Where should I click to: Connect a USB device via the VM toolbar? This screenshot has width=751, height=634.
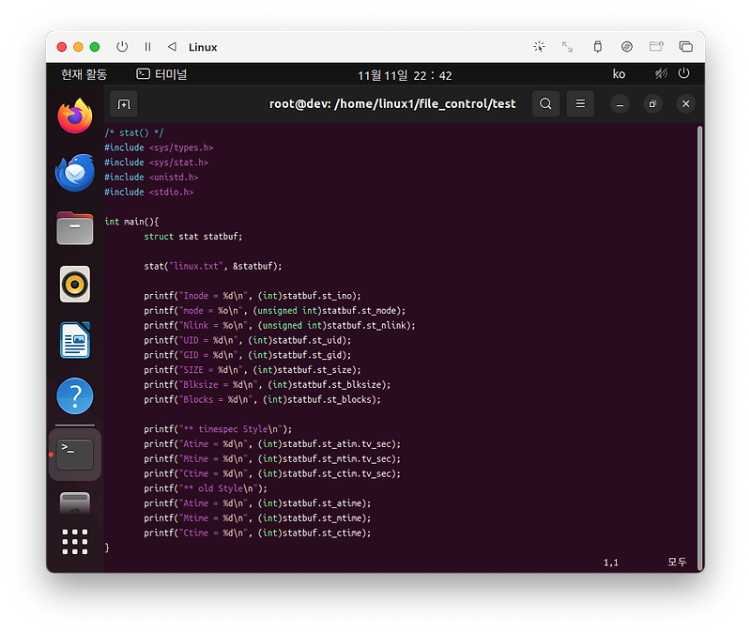597,45
